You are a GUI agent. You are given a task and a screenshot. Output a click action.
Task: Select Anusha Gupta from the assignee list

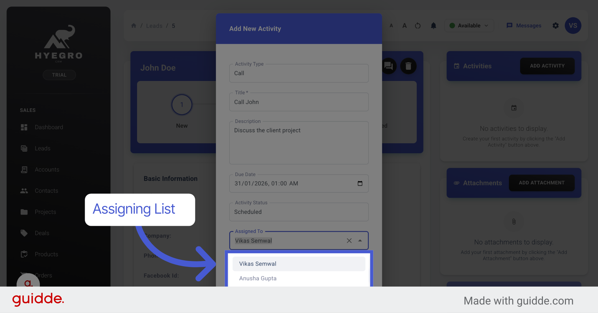[x=258, y=278]
